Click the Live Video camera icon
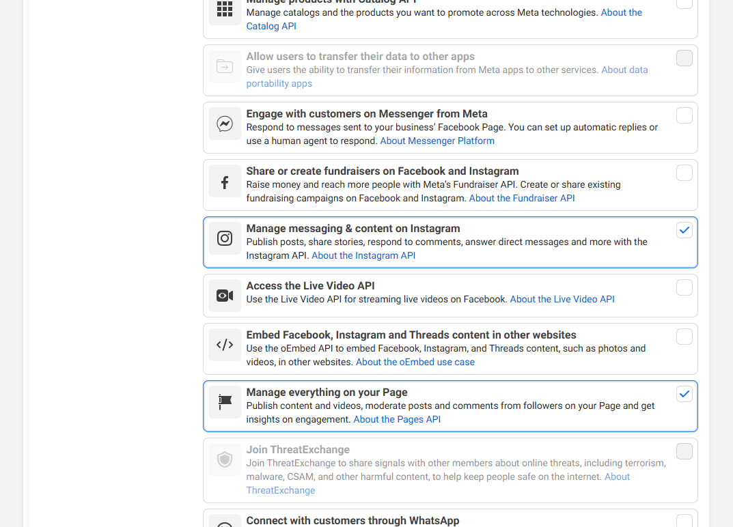The height and width of the screenshot is (527, 733). (x=224, y=296)
